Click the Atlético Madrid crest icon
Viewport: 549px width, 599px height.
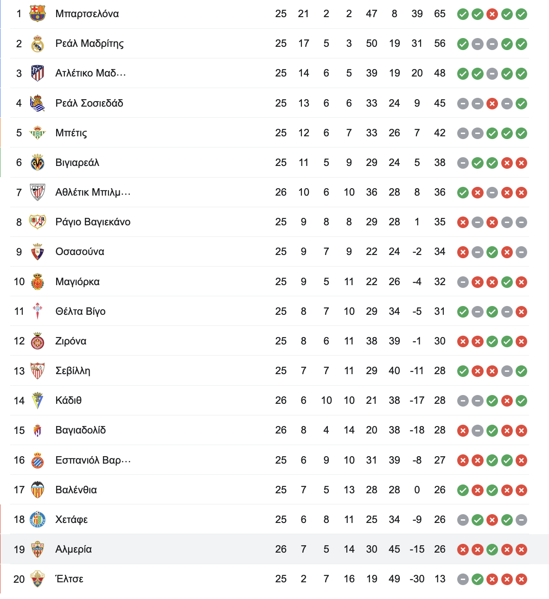pyautogui.click(x=38, y=73)
